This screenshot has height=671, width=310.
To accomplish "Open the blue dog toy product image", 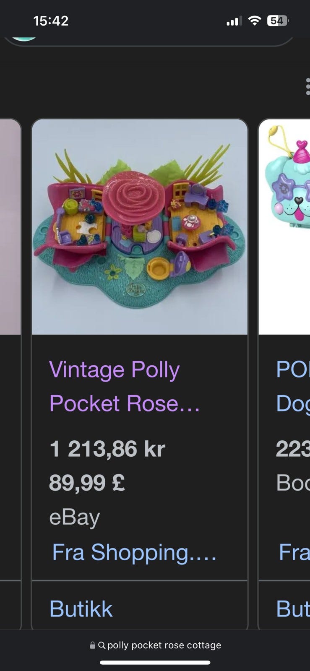I will click(285, 226).
